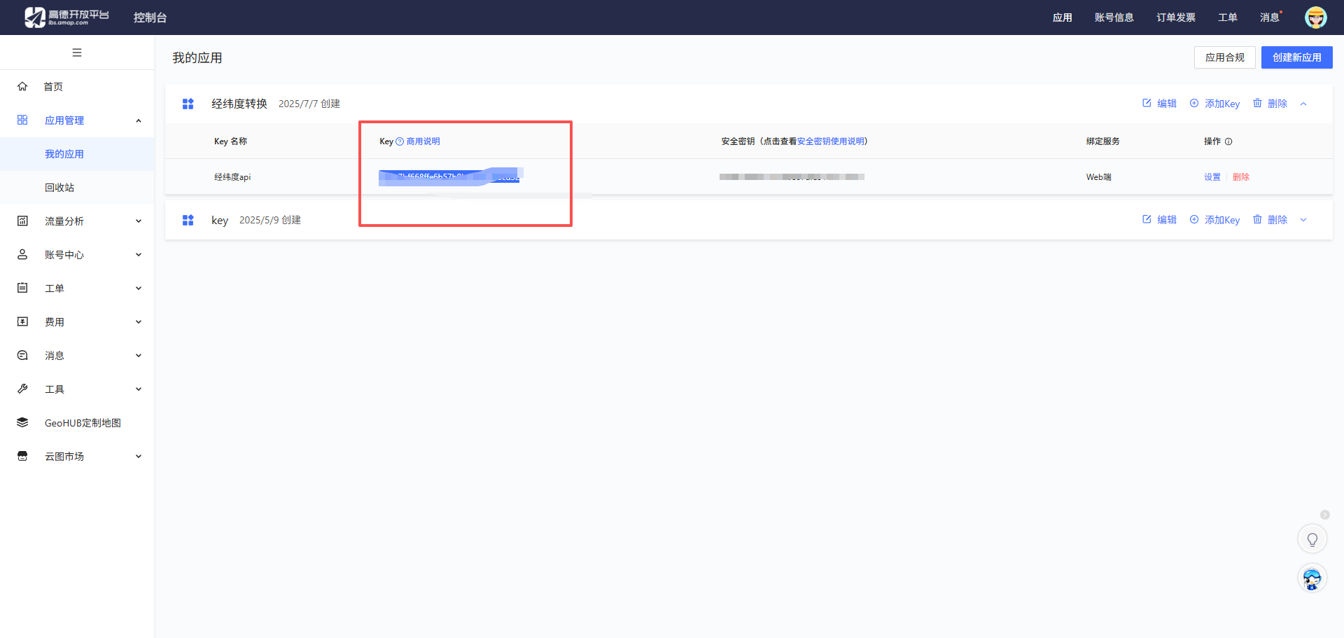Open 账号信息 in the top navigation

pyautogui.click(x=1114, y=18)
